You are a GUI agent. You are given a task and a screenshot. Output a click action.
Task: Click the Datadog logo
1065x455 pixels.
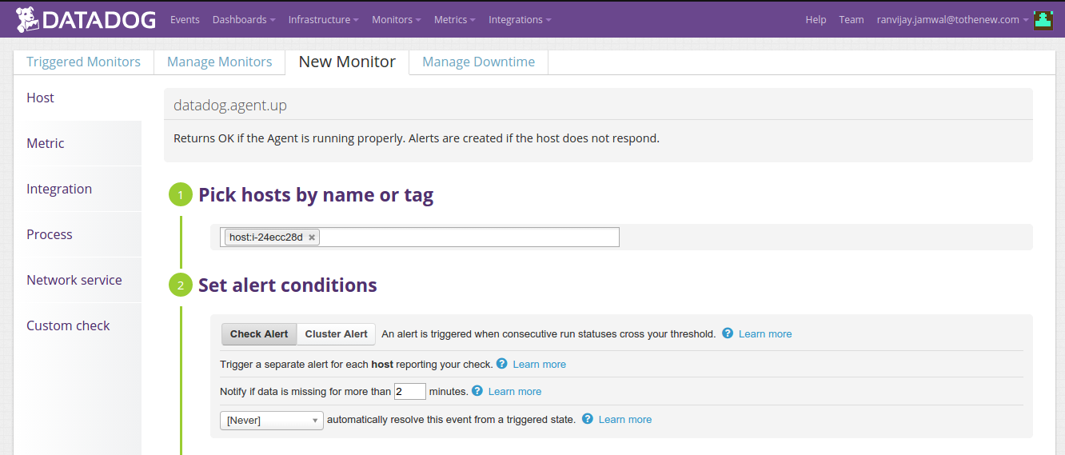(86, 19)
